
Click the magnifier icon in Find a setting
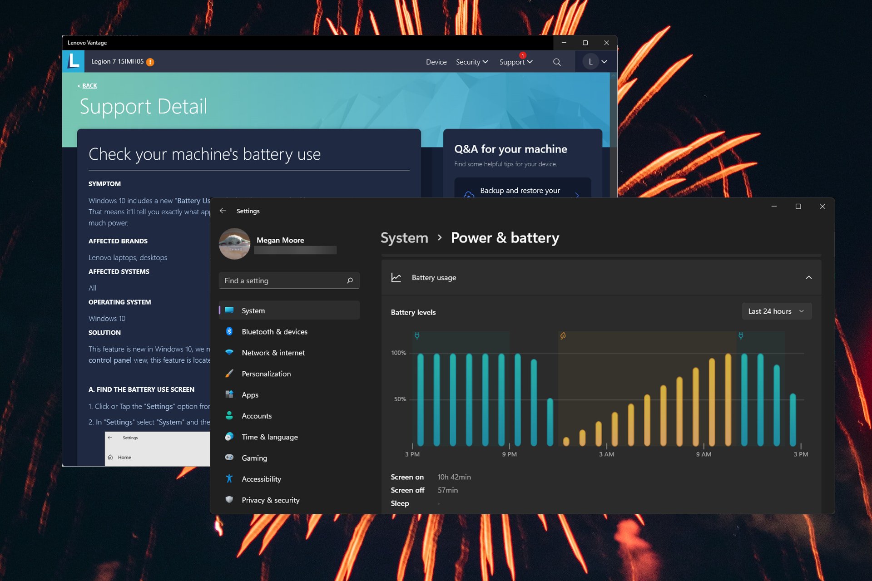point(350,281)
